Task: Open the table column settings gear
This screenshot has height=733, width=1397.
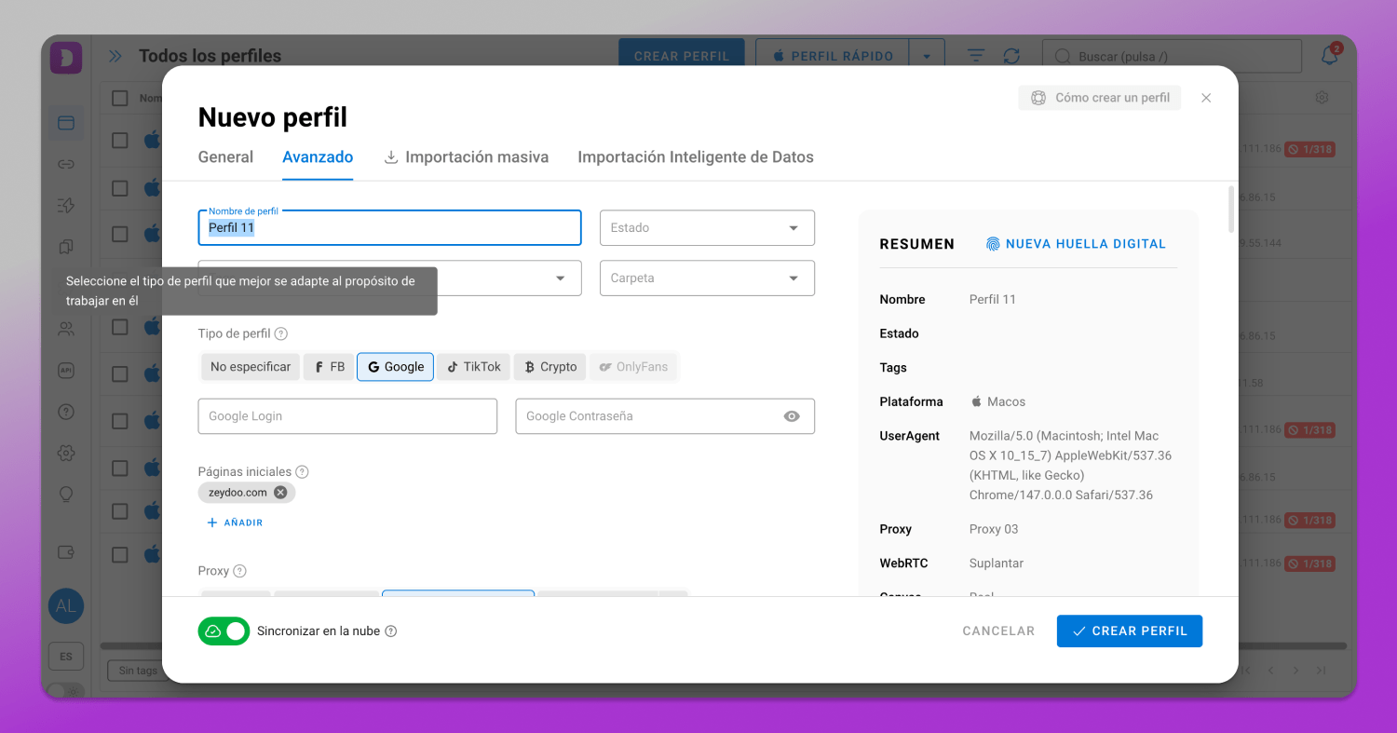Action: (x=1322, y=98)
